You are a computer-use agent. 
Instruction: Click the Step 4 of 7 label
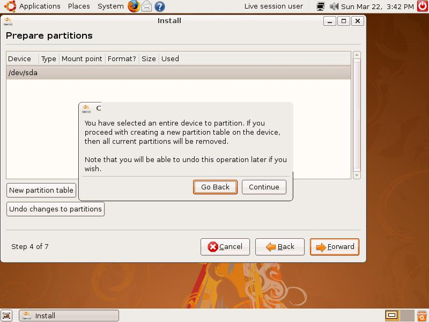pos(30,247)
